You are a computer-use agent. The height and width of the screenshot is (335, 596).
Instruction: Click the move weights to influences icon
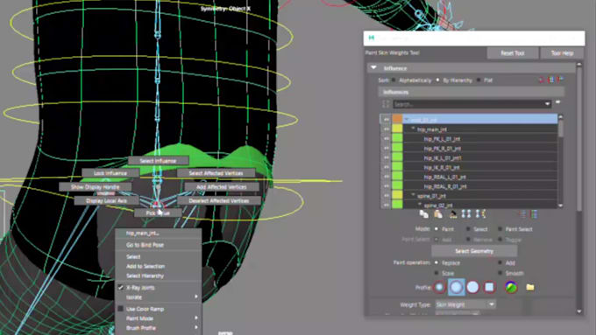(466, 214)
